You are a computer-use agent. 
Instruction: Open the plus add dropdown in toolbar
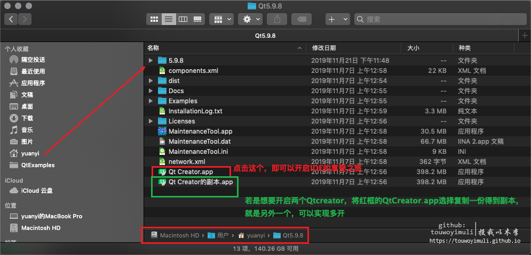click(338, 19)
